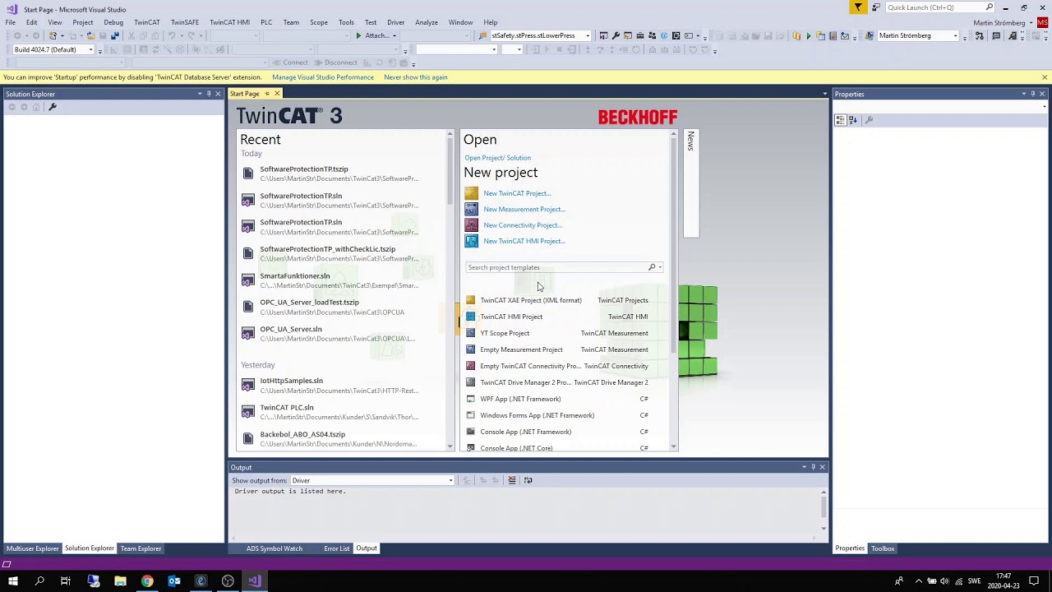
Task: Click Clear All icon in Output toolbar
Action: [x=511, y=480]
